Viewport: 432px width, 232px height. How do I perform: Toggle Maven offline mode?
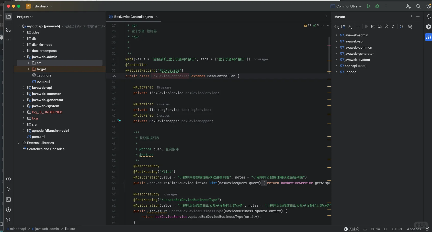tap(380, 27)
